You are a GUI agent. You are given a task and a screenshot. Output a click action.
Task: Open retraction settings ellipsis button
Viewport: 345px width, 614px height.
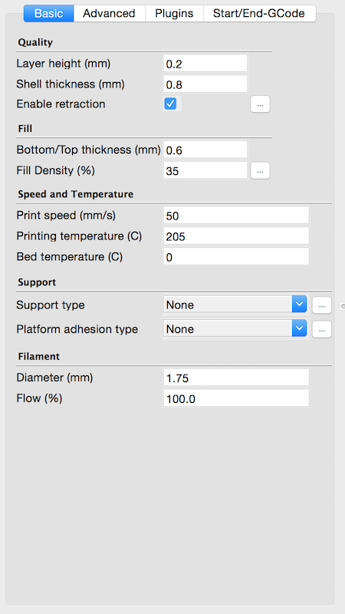pos(260,104)
